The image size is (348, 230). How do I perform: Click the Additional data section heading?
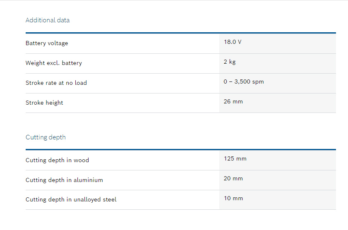[x=48, y=20]
